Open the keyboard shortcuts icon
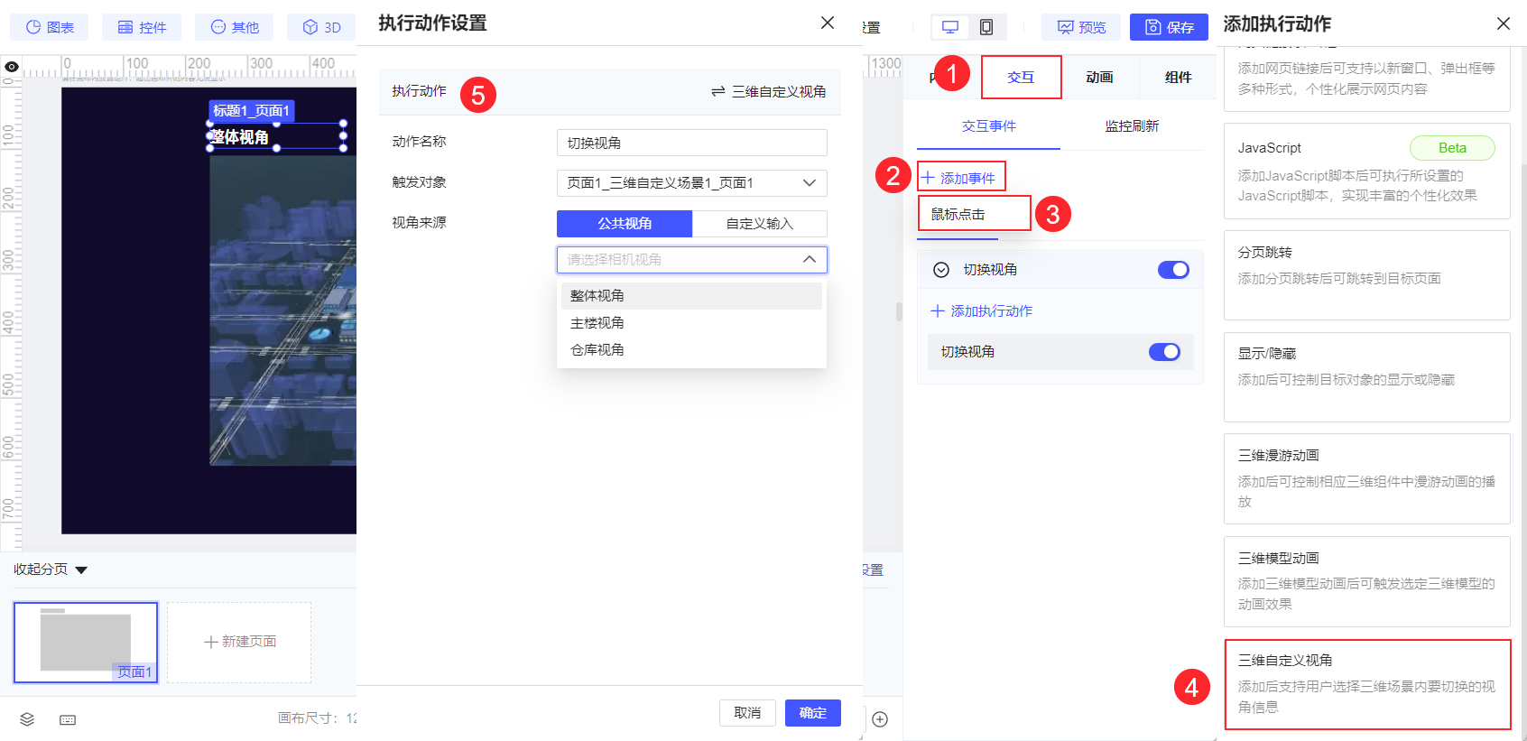 [68, 719]
